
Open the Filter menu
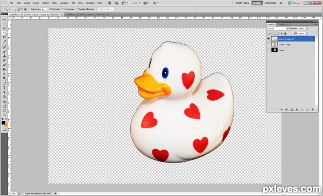54,3
